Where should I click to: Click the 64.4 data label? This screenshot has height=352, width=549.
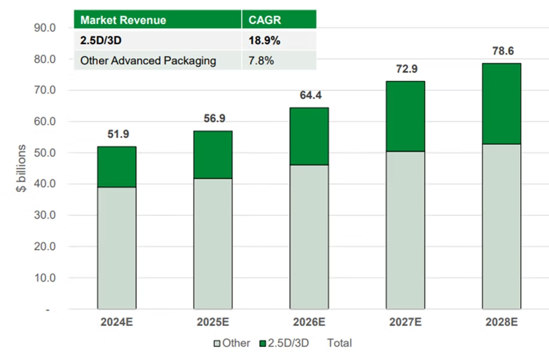(311, 95)
